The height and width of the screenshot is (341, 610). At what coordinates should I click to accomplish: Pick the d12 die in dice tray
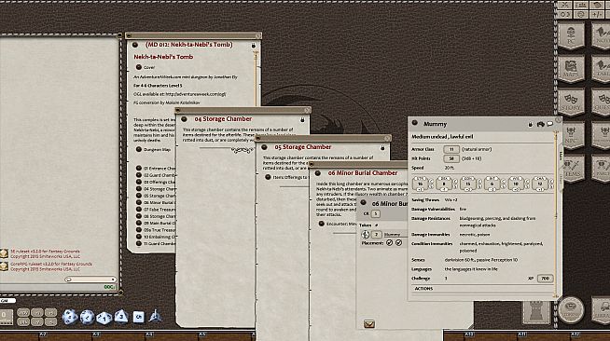[x=87, y=317]
